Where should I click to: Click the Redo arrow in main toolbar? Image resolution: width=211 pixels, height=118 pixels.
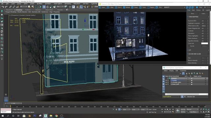pos(6,7)
